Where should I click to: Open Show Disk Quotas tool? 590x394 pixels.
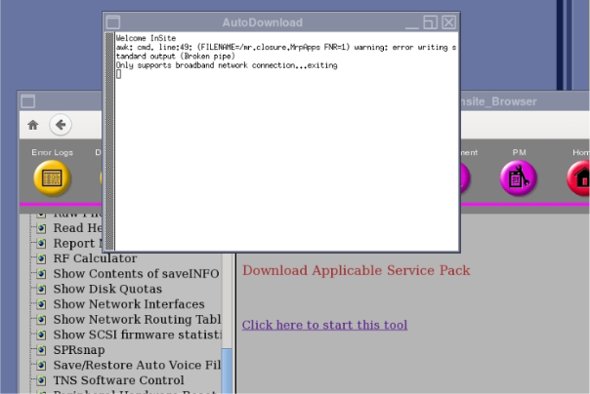pyautogui.click(x=107, y=289)
